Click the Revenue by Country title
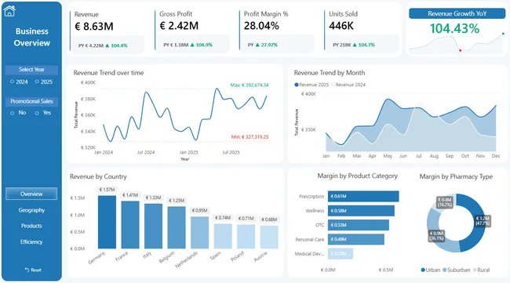This screenshot has width=510, height=283. point(98,176)
